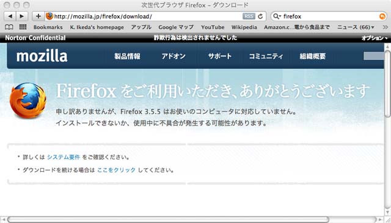Screen dimensions: 391x223
Task: Click the scroll up arrow
Action: click(x=387, y=46)
